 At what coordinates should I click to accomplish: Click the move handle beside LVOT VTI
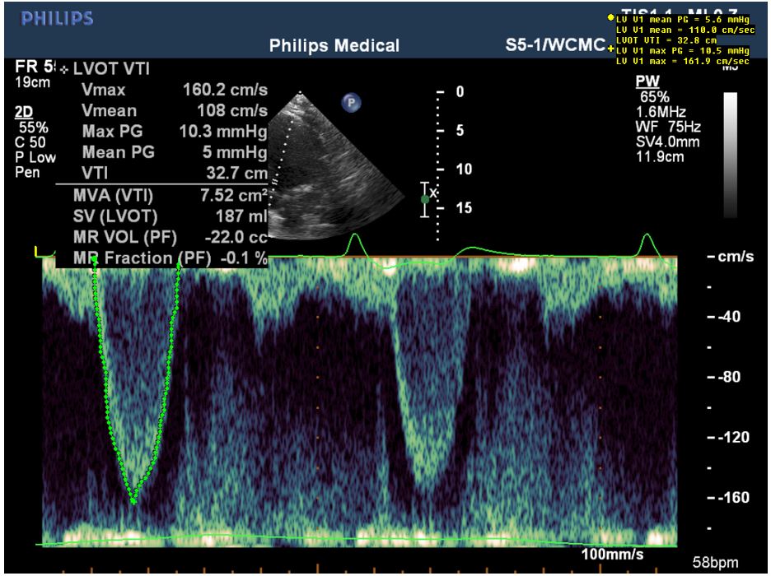pos(65,70)
